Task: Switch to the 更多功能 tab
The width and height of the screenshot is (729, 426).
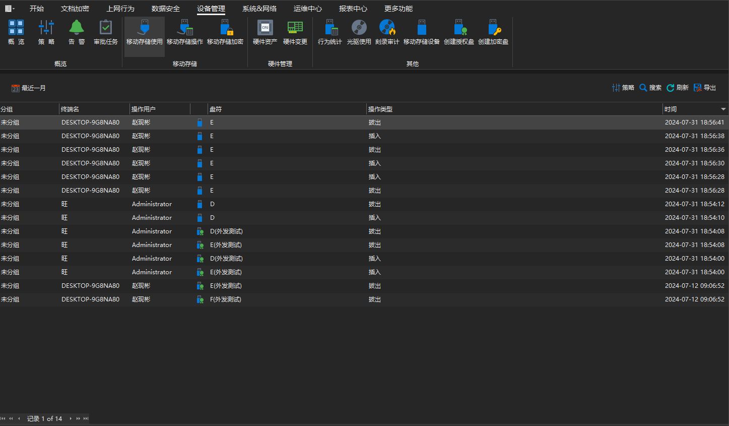Action: (x=399, y=9)
